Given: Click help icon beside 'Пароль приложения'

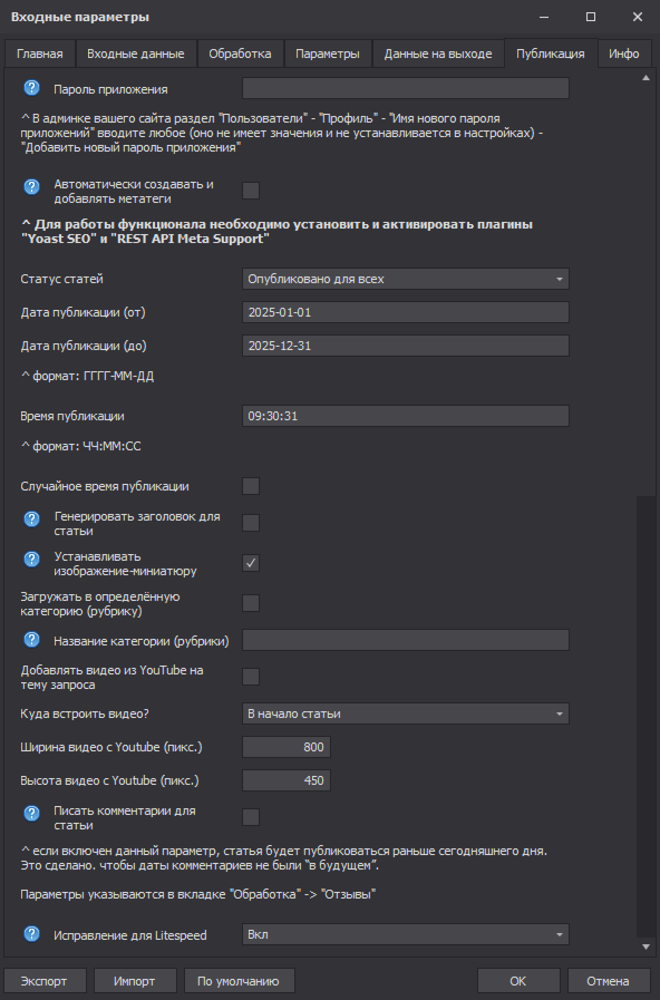Looking at the screenshot, I should click(32, 88).
